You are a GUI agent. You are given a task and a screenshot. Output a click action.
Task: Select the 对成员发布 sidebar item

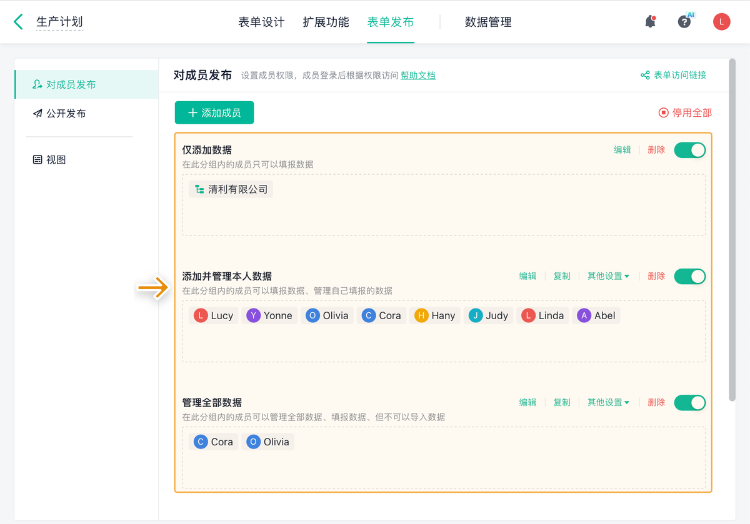(x=71, y=85)
